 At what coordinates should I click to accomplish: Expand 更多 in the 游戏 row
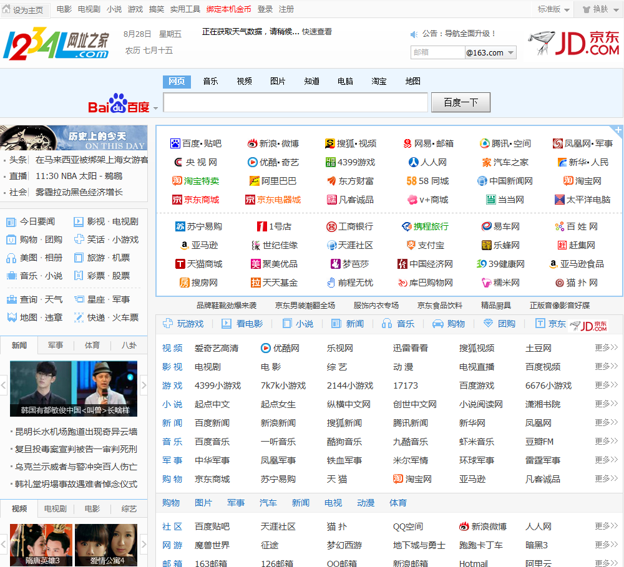(x=607, y=385)
